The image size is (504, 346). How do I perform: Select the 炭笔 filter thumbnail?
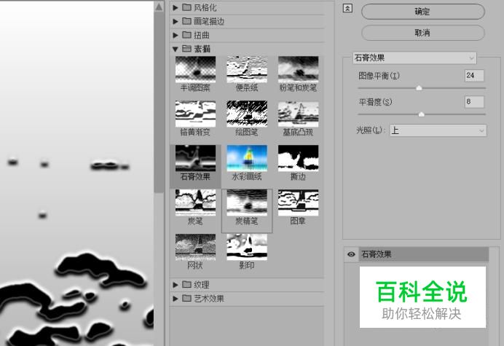pyautogui.click(x=195, y=203)
